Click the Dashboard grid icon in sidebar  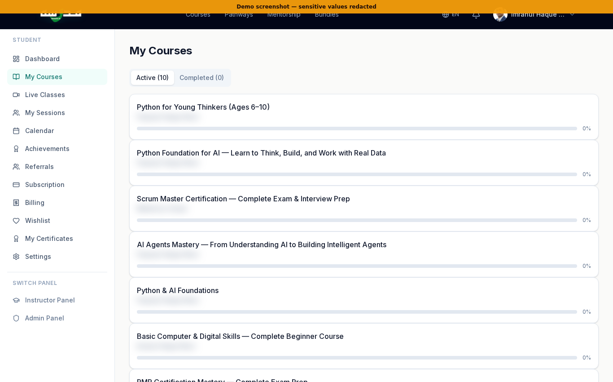[16, 59]
